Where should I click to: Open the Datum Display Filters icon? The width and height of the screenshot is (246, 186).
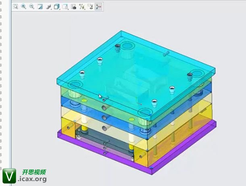click(82, 7)
